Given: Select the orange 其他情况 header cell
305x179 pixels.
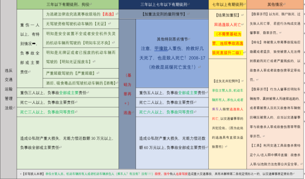Looking at the screenshot, I should click(275, 4).
